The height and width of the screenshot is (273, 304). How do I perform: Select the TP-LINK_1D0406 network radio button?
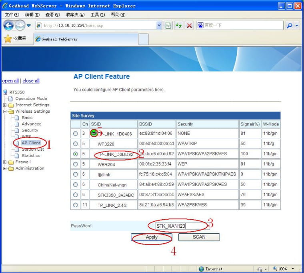76,133
